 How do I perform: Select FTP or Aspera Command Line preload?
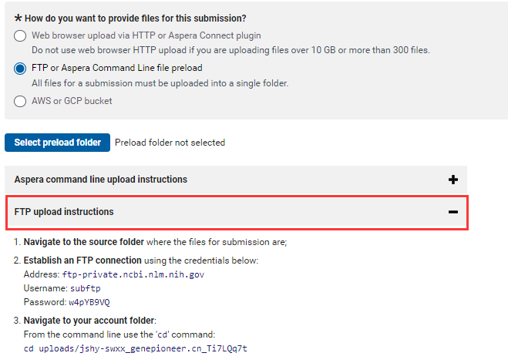pos(20,69)
